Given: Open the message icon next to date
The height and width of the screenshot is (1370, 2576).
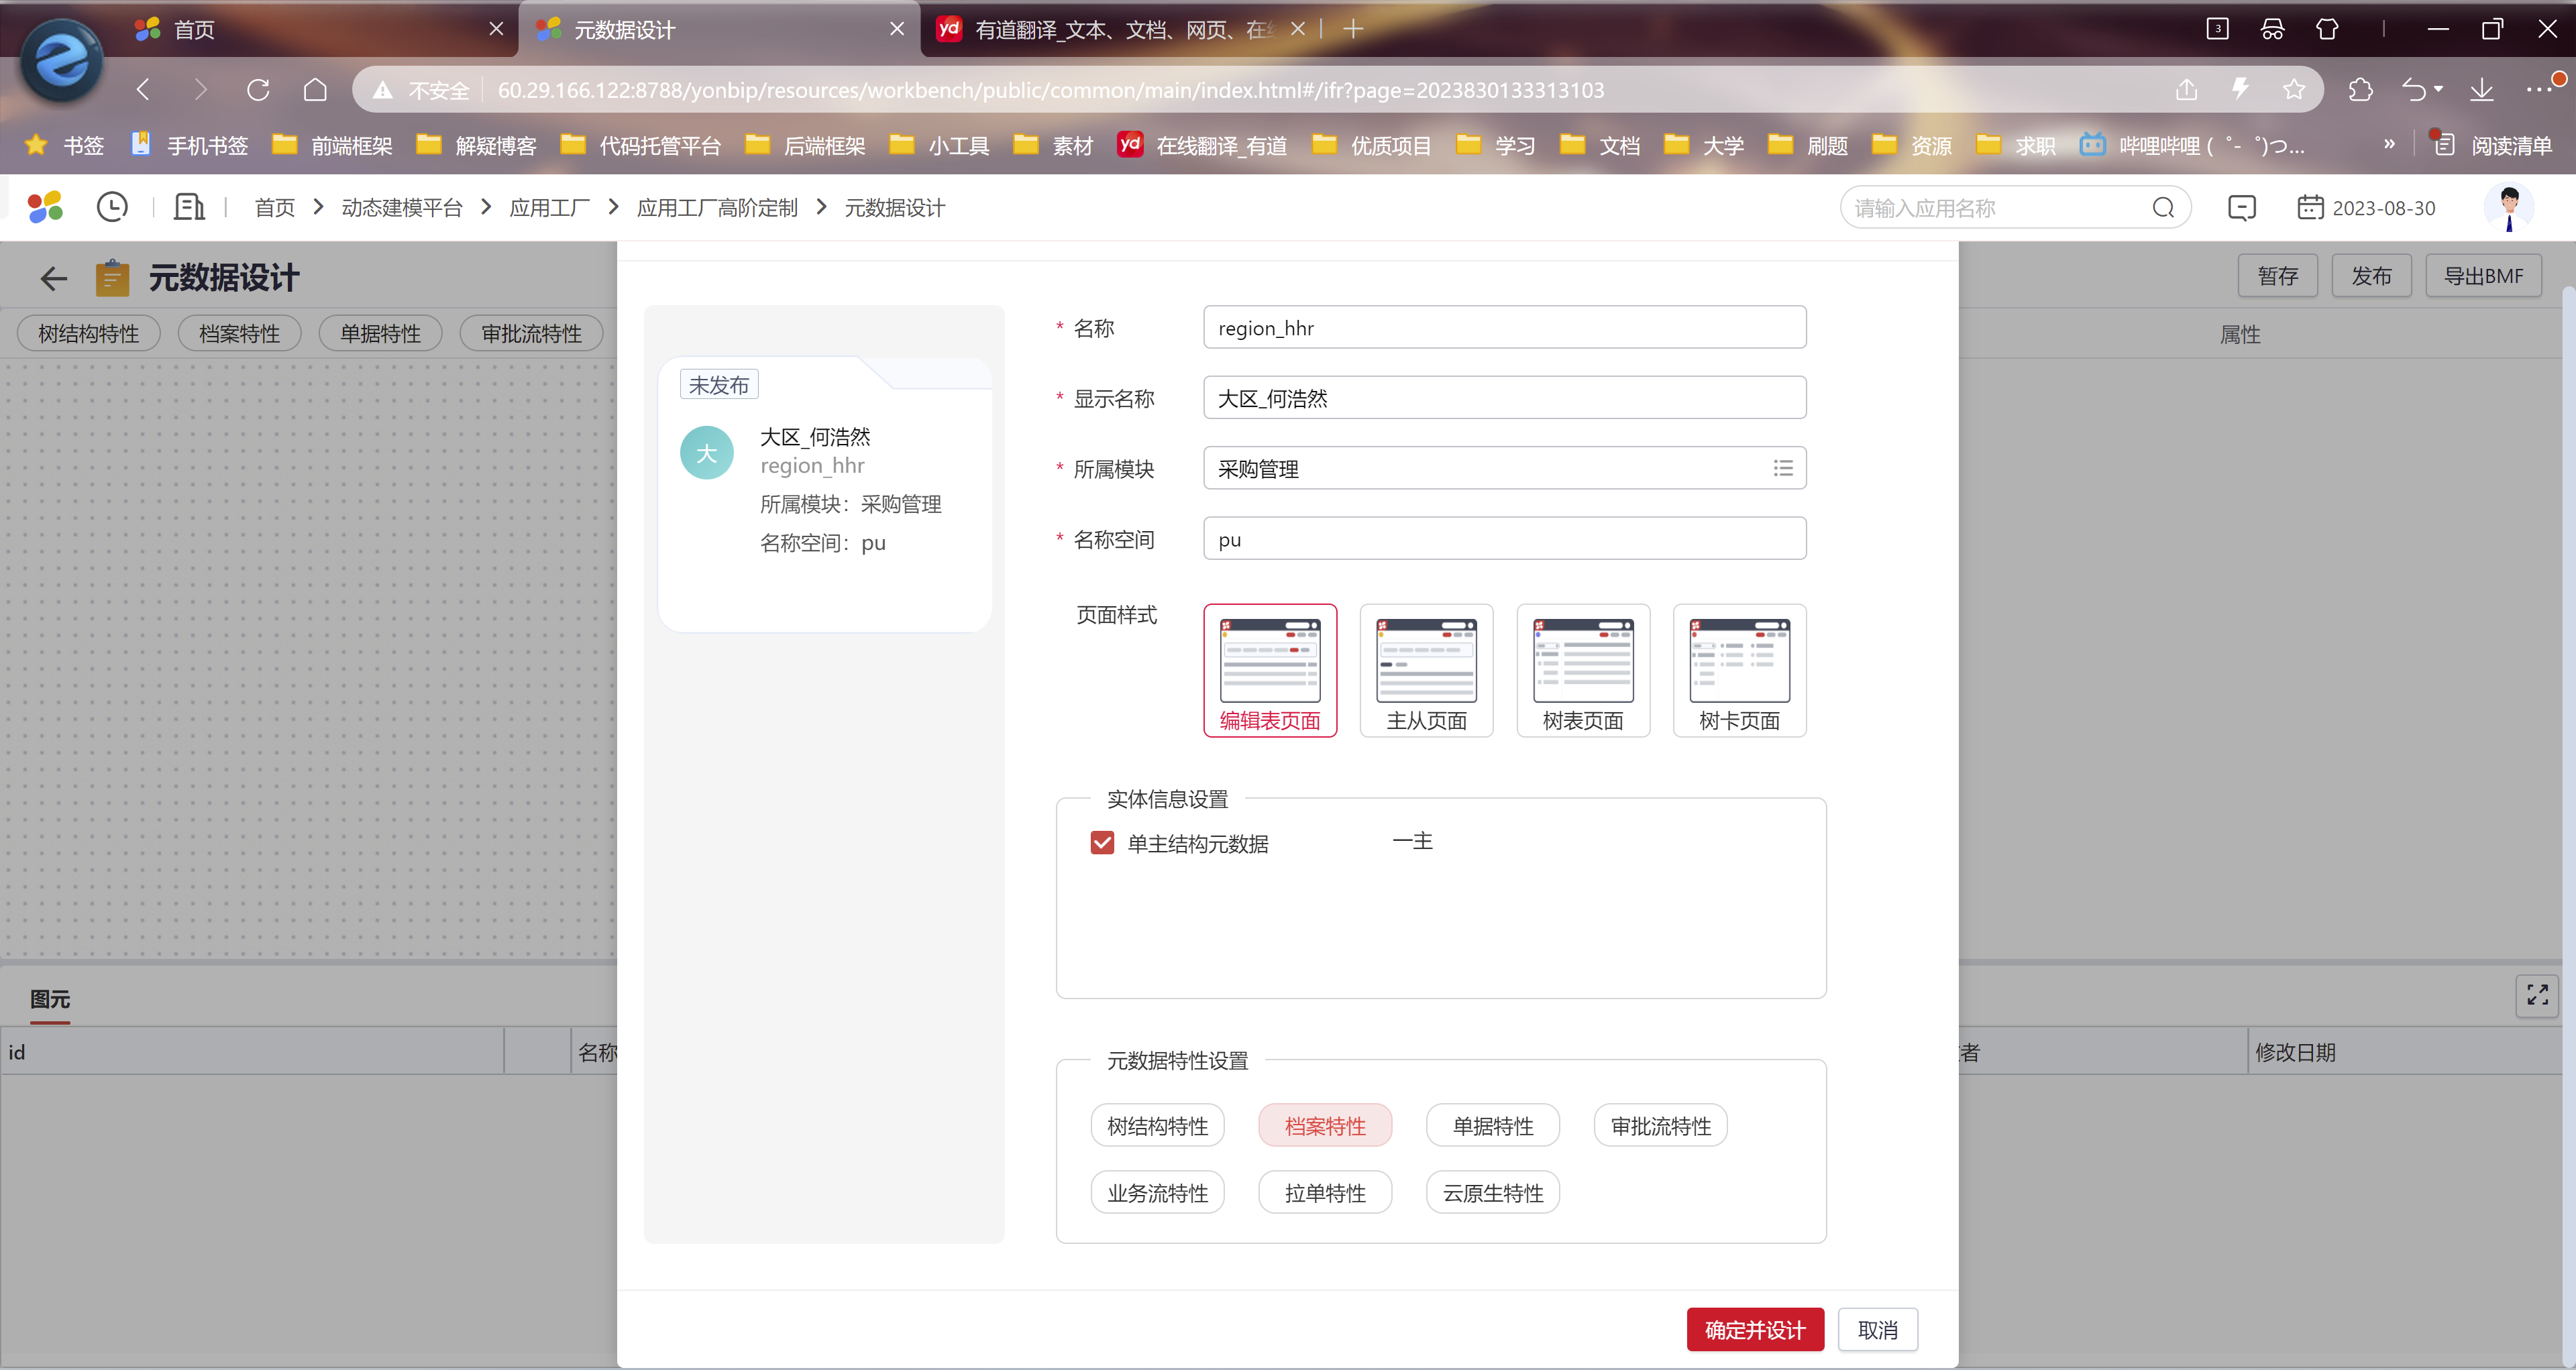Looking at the screenshot, I should (x=2242, y=208).
